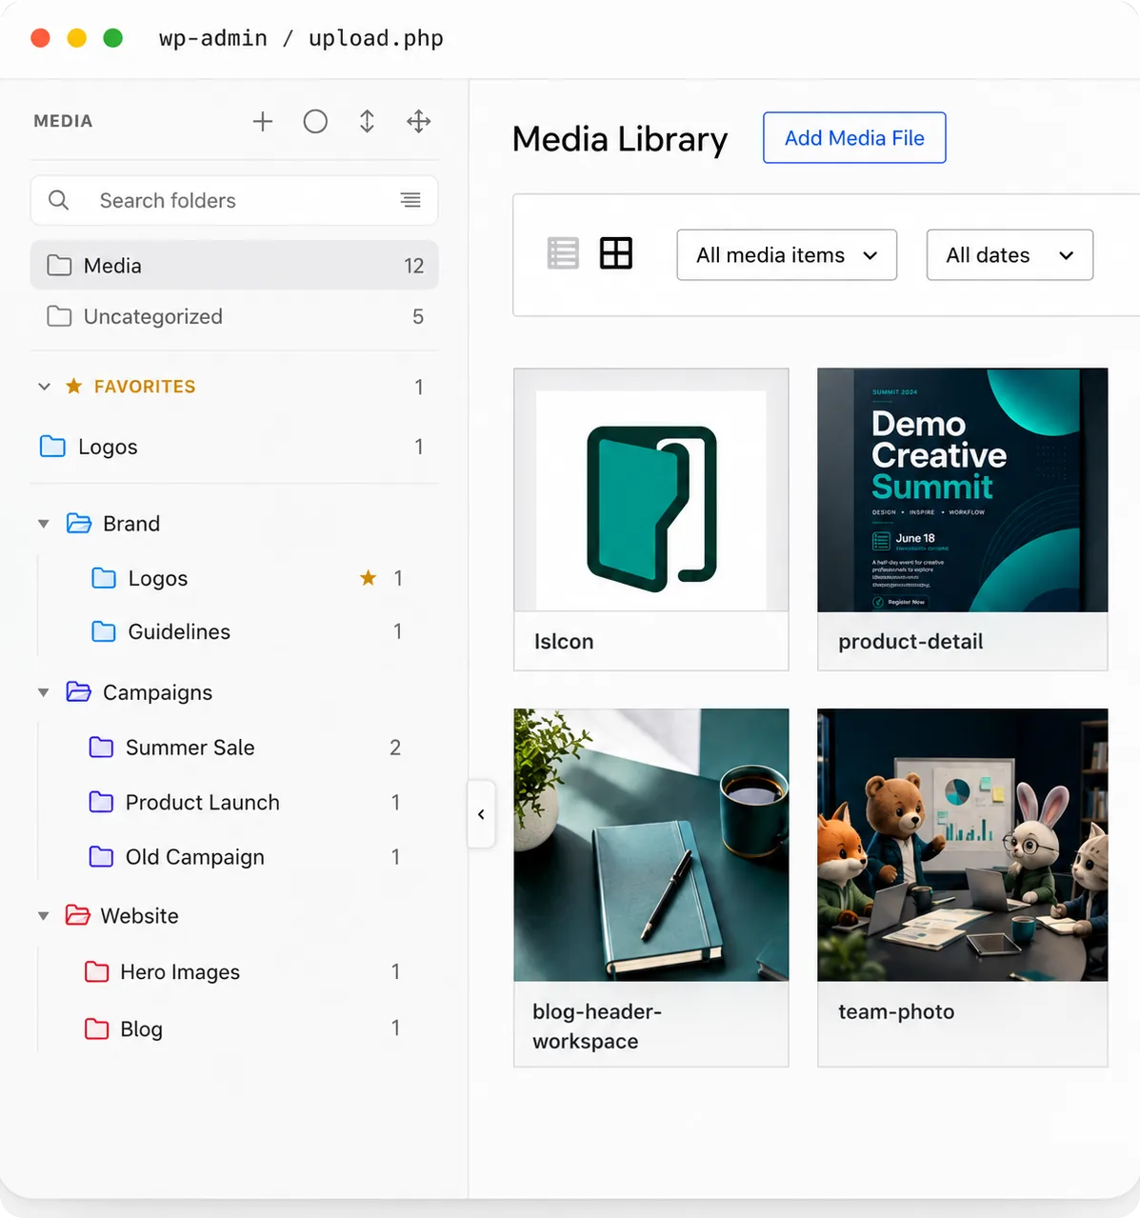Click the Uncategorized folder icon

59,316
